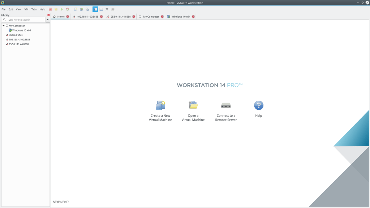Viewport: 370px width, 208px height.
Task: Select My Computer in the library tree
Action: 17,26
